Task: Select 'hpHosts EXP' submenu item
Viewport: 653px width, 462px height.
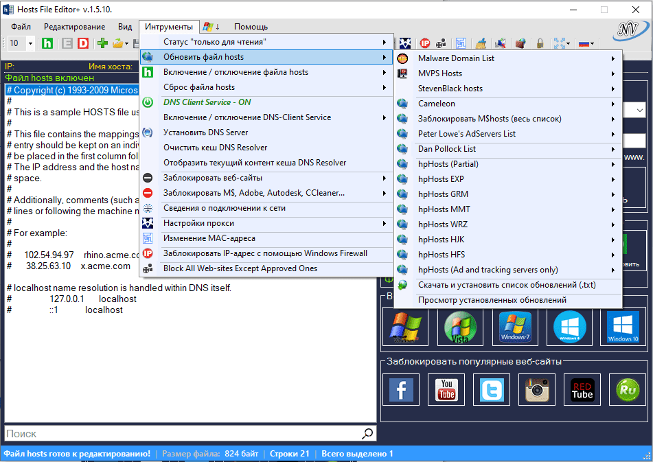Action: 508,179
